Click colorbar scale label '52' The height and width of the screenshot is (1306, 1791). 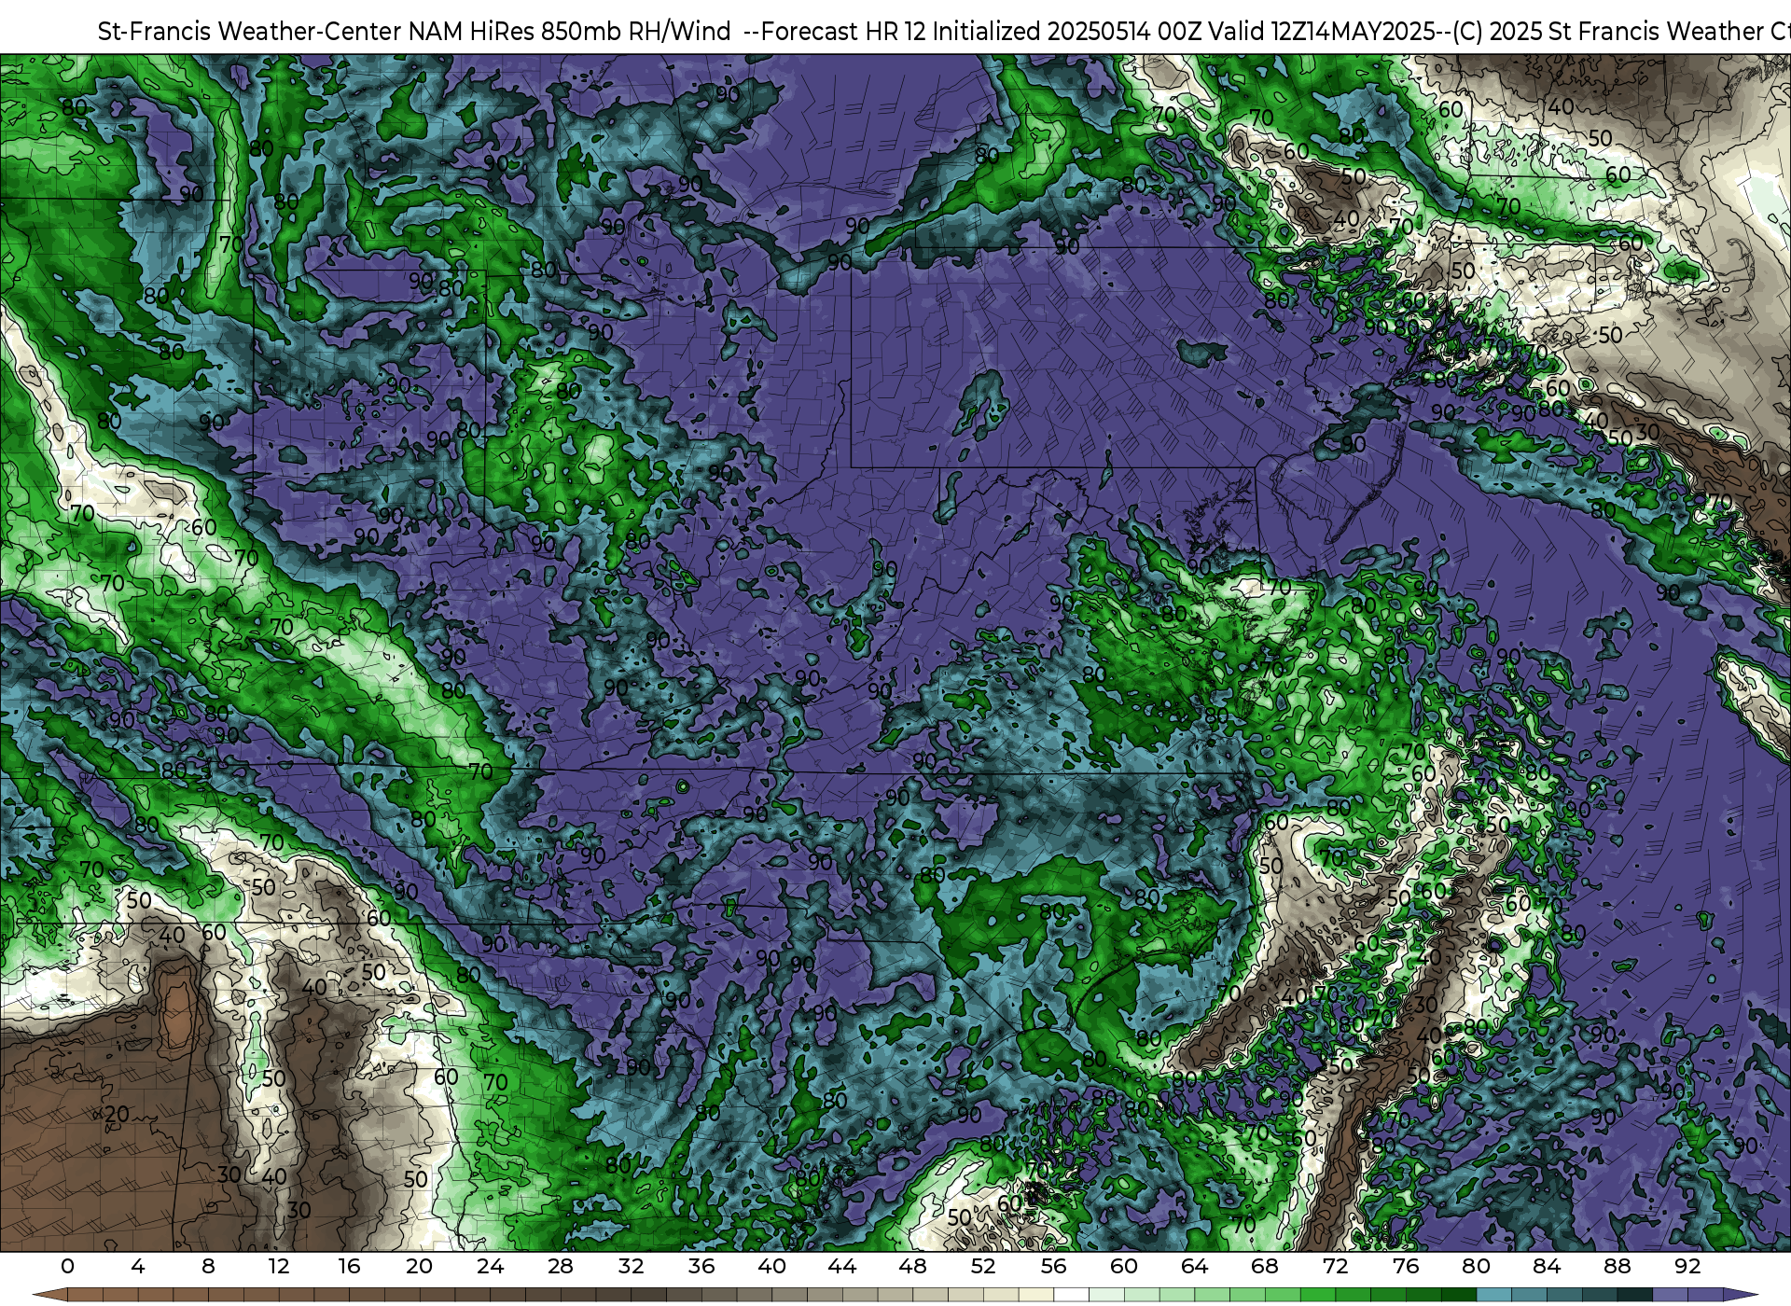983,1266
